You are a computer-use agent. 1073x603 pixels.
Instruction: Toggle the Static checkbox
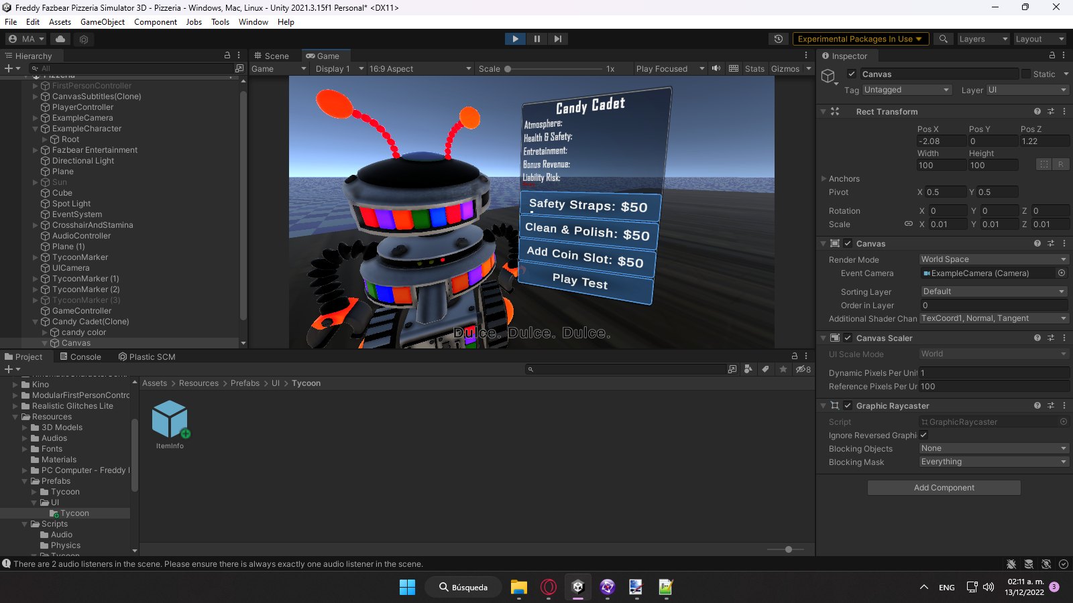pos(1026,74)
